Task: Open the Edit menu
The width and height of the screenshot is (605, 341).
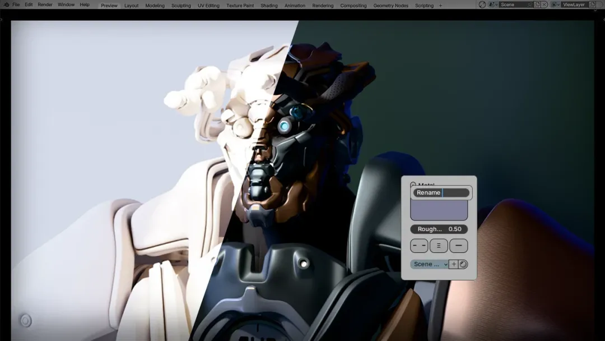Action: pos(29,4)
